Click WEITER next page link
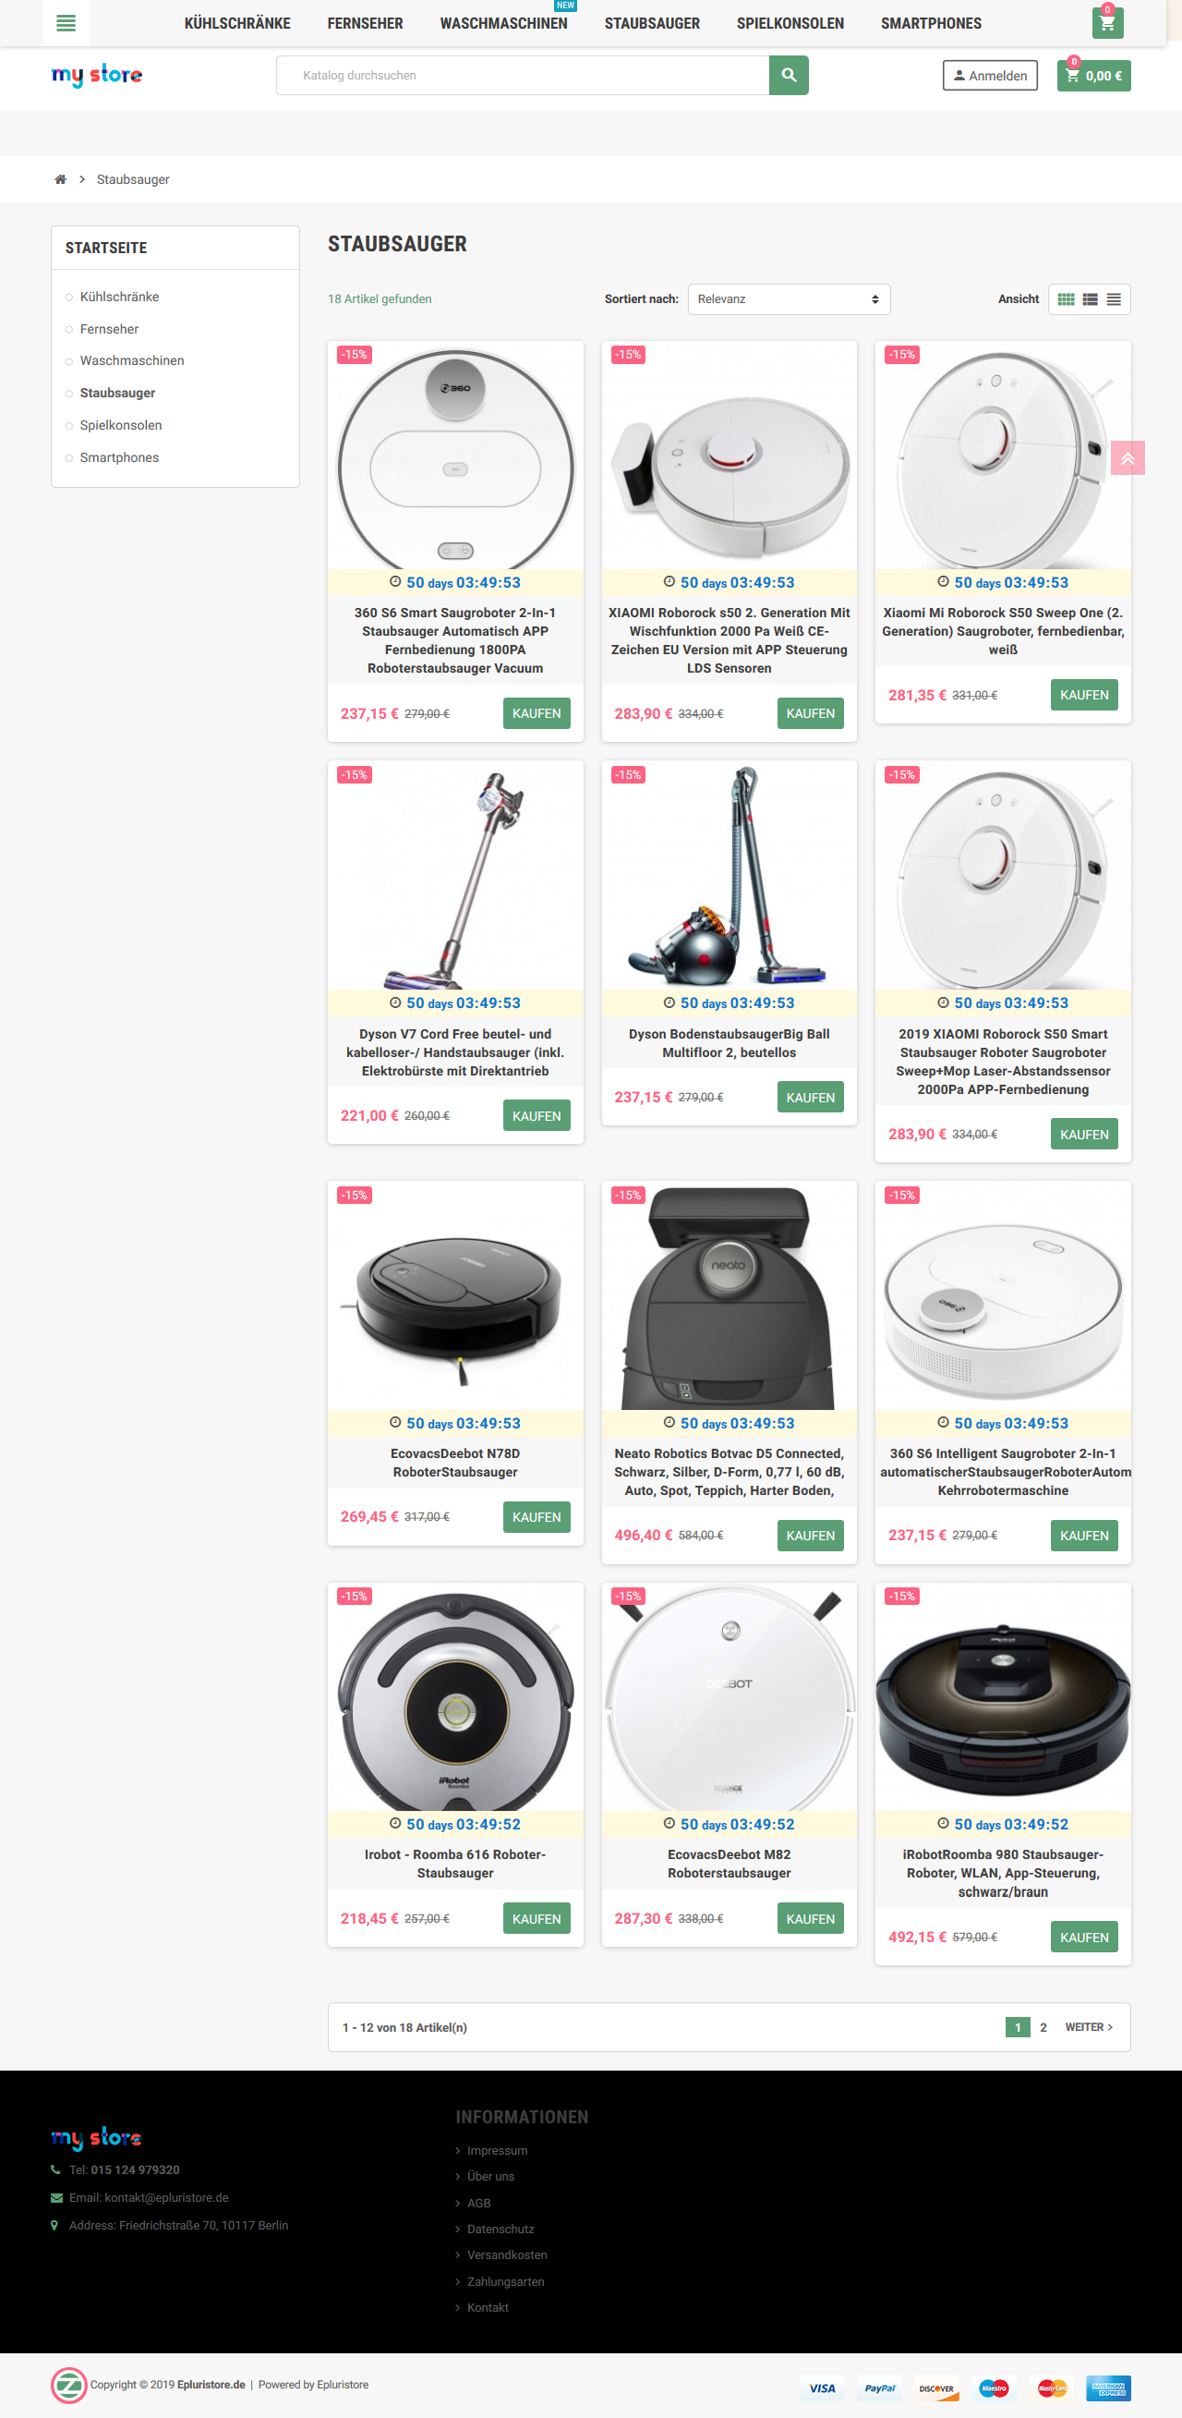The height and width of the screenshot is (2418, 1182). (1089, 2027)
